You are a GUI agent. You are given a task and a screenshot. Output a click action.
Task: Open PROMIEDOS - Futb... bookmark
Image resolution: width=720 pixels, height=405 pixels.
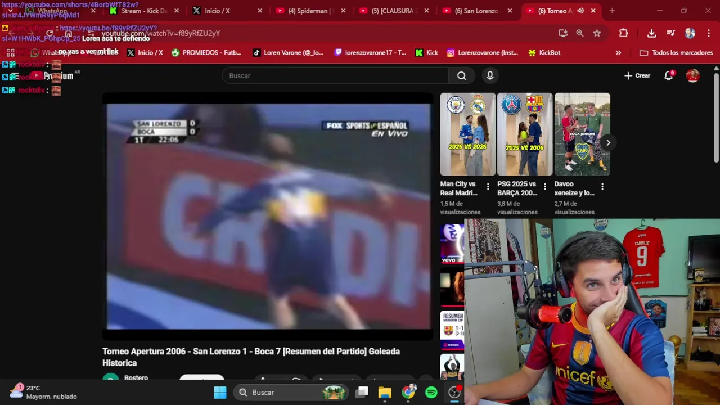tap(206, 53)
